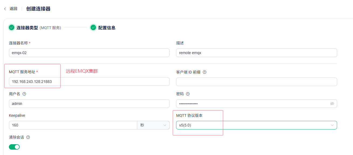The height and width of the screenshot is (155, 353).
Task: Go back via the 返回 link
Action: [x=13, y=9]
